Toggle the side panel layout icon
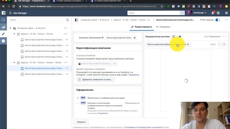Viewport: 230px width, 129px height. tap(76, 20)
